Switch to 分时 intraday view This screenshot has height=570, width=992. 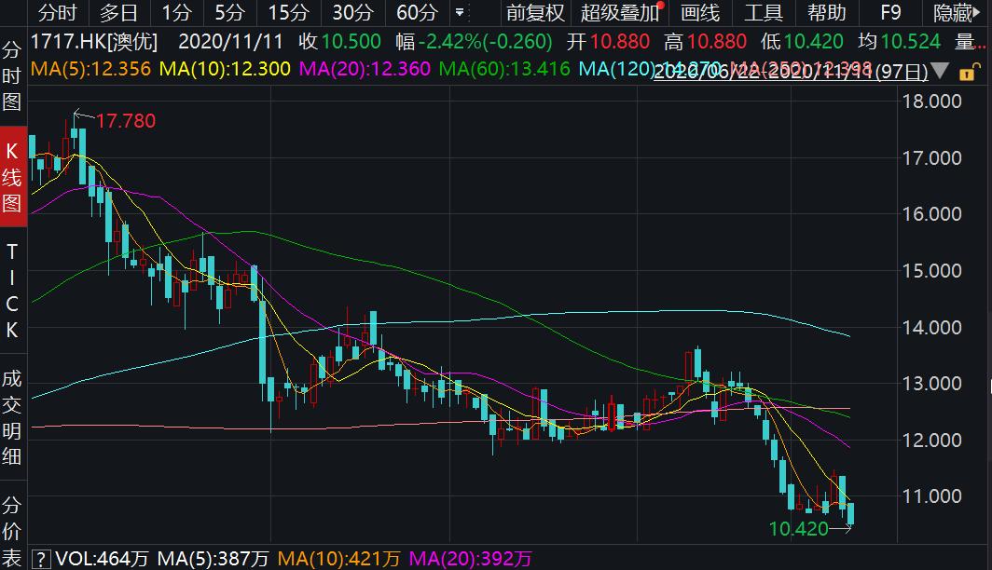[x=58, y=12]
